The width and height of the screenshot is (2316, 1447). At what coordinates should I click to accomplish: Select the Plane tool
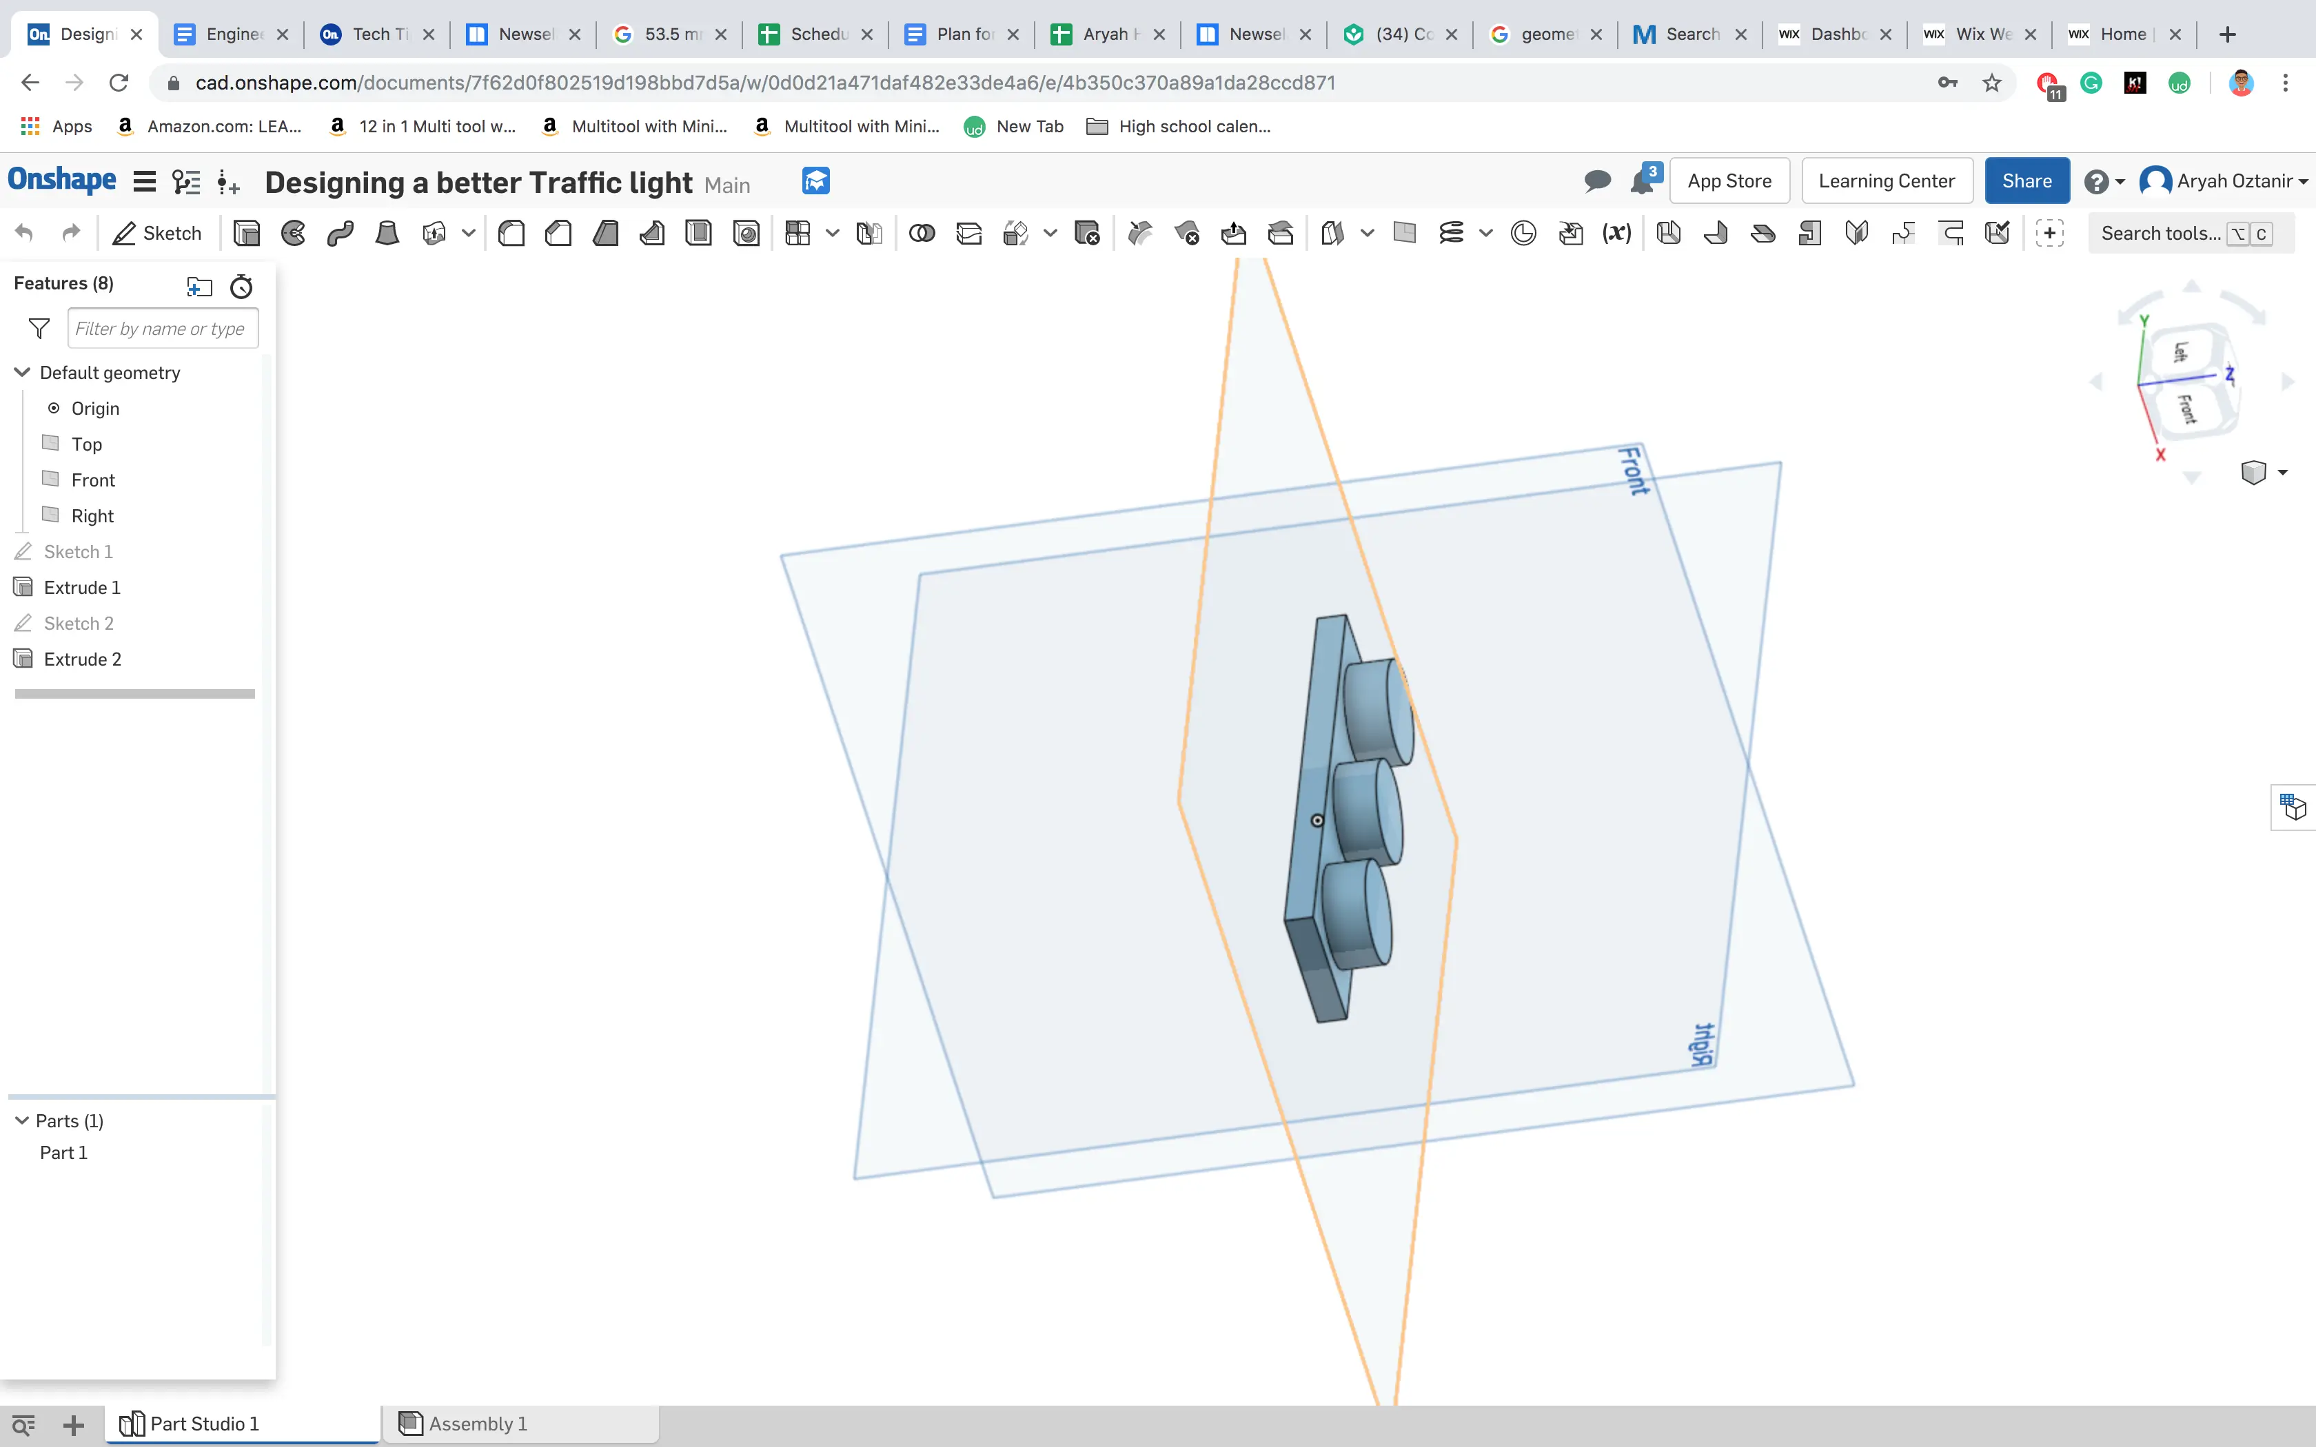[x=1404, y=234]
